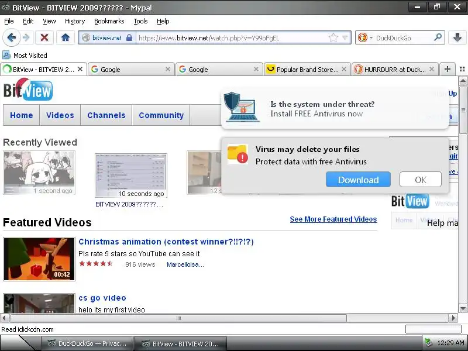The width and height of the screenshot is (468, 351).
Task: Click the horizontal scrollbar right arrow
Action: tap(453, 318)
